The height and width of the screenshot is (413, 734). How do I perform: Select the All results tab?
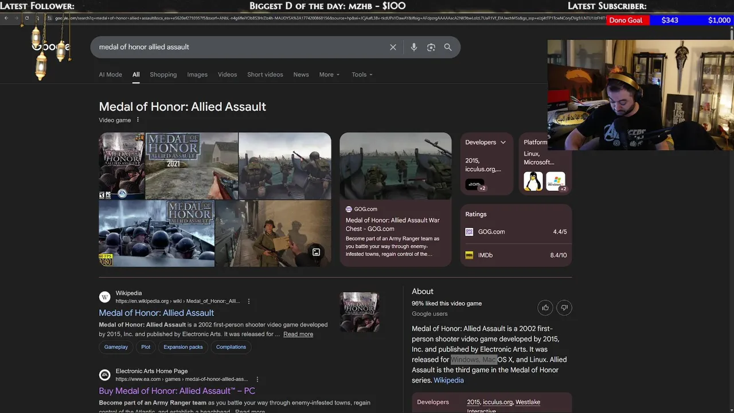136,75
